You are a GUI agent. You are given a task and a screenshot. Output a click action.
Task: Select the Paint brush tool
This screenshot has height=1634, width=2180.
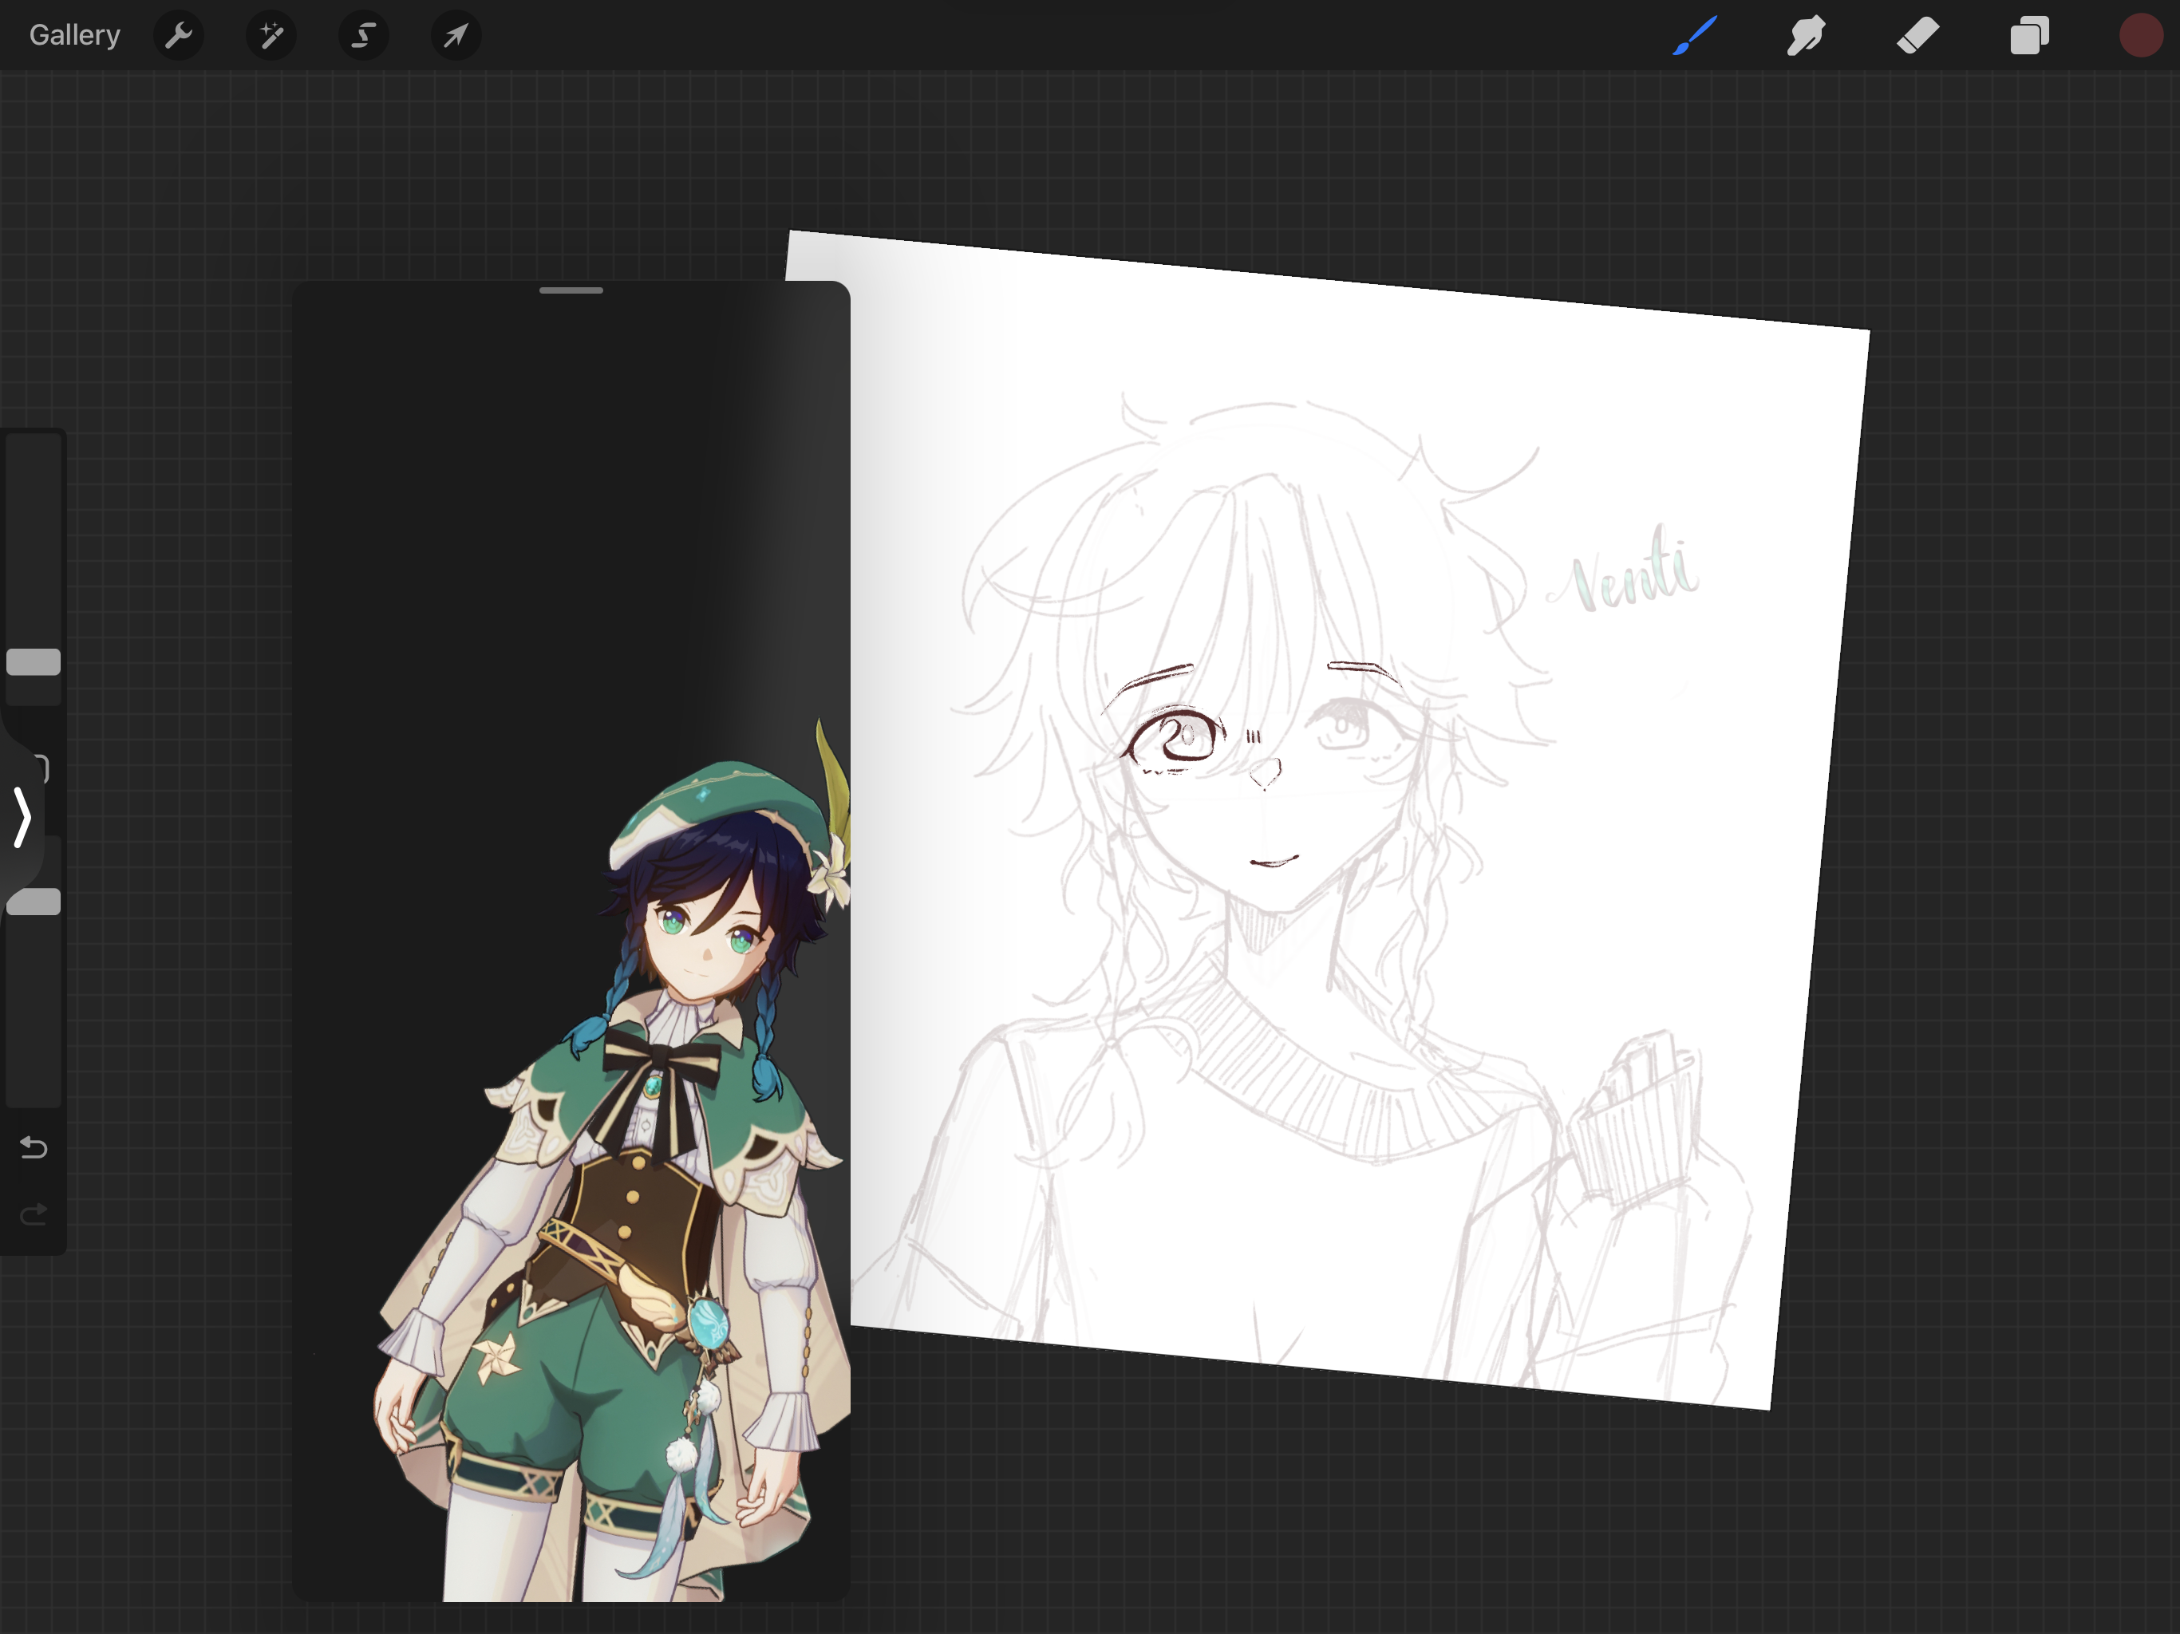click(1693, 35)
